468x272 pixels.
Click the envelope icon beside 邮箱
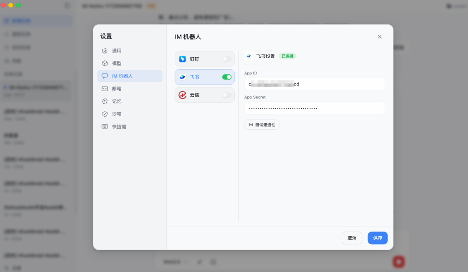pos(105,88)
